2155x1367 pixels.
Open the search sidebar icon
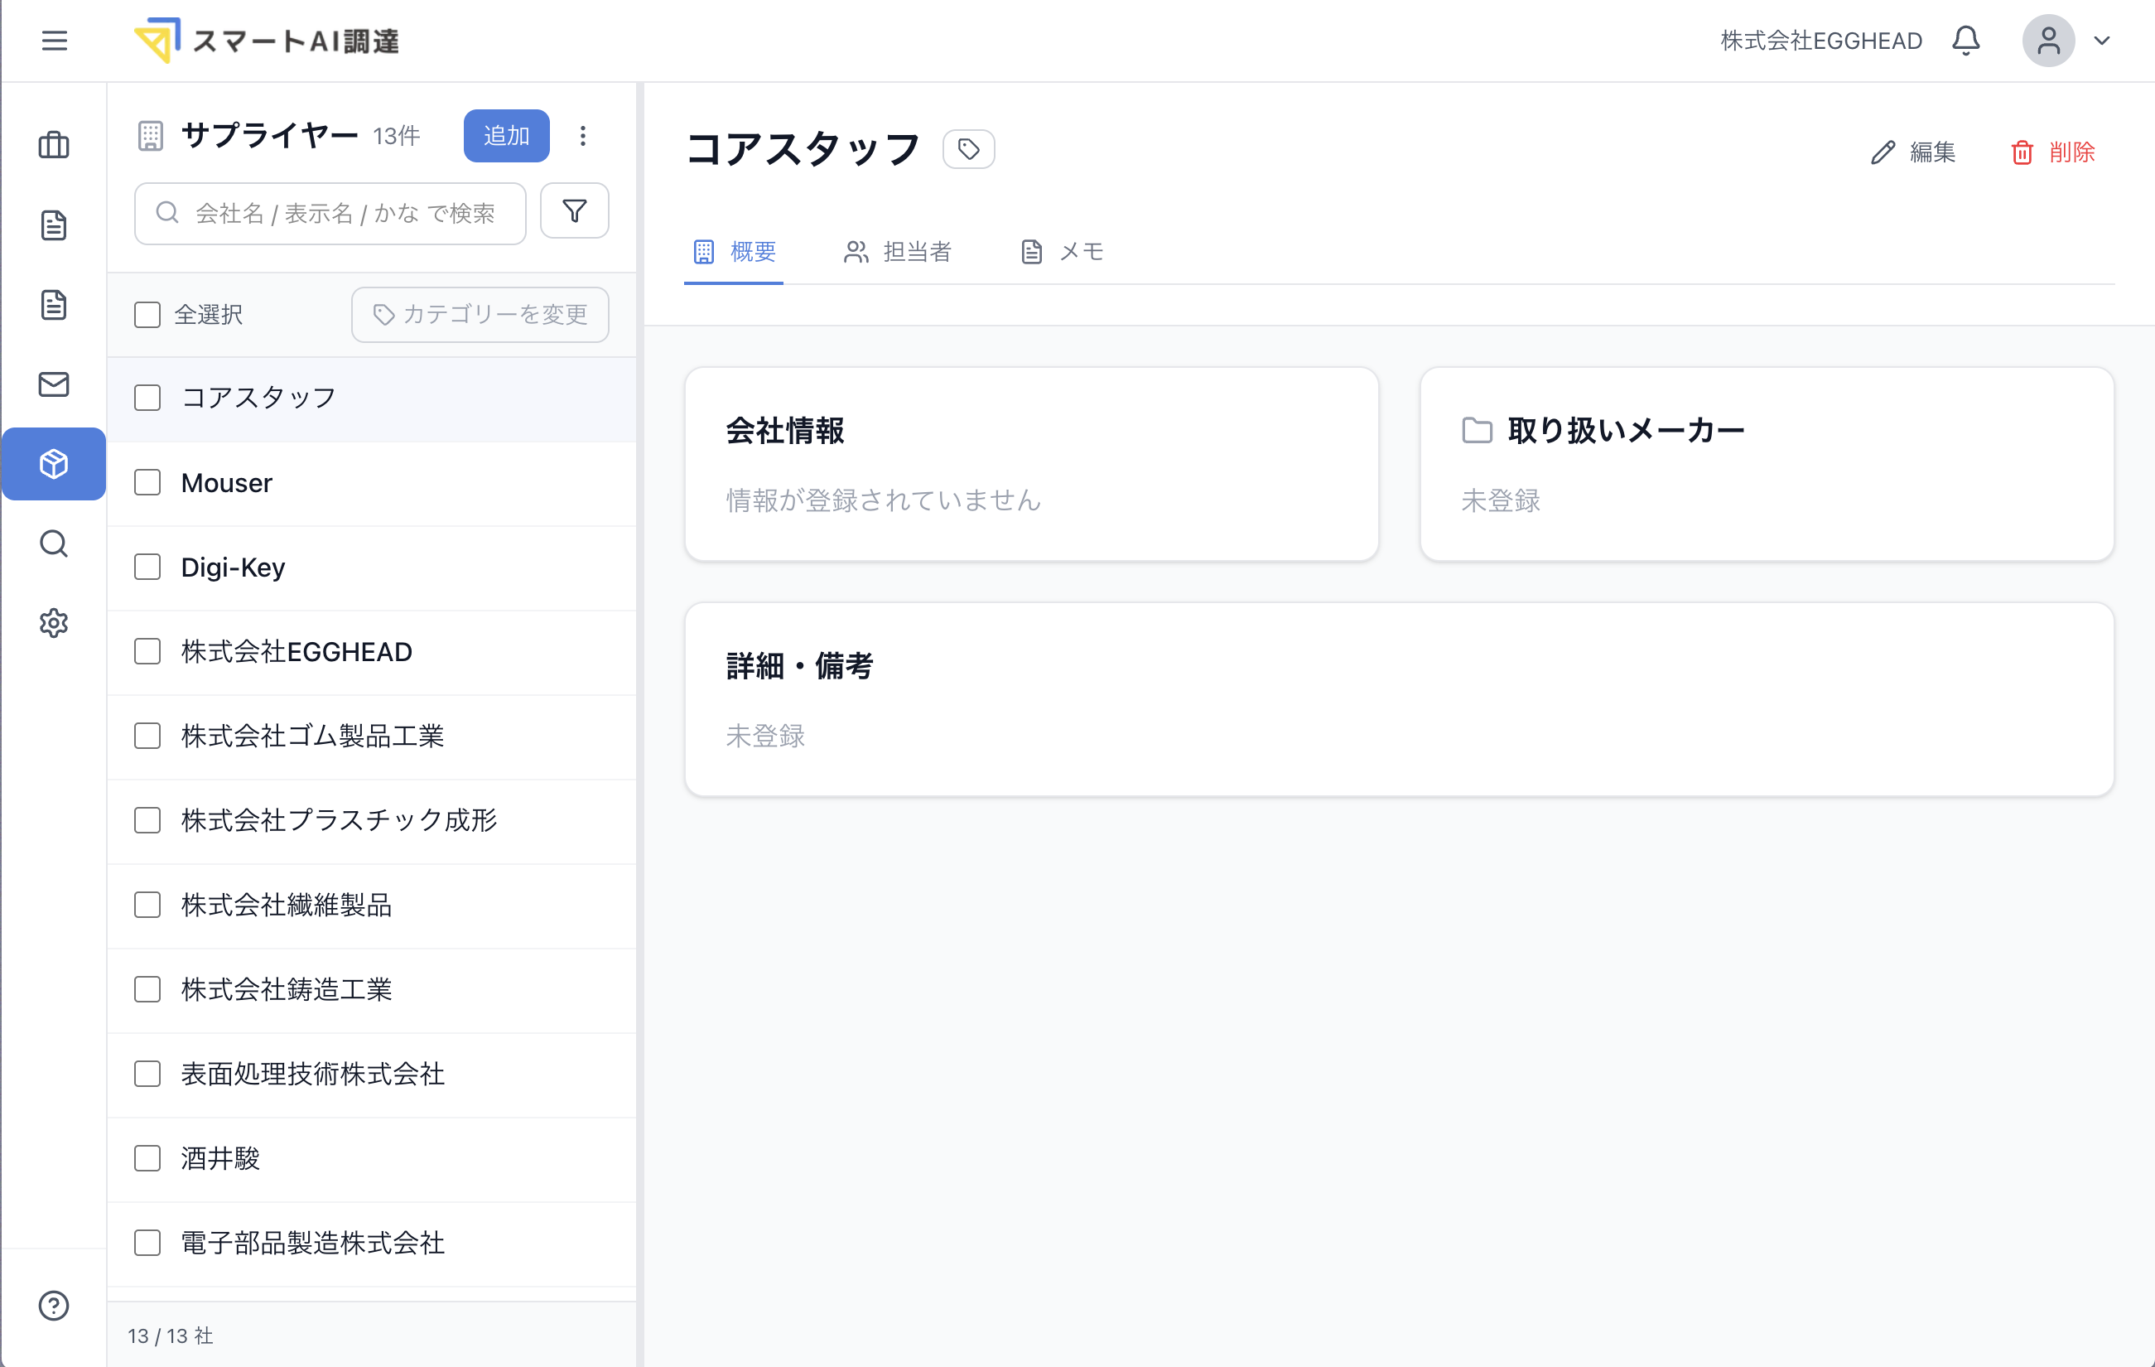(54, 543)
